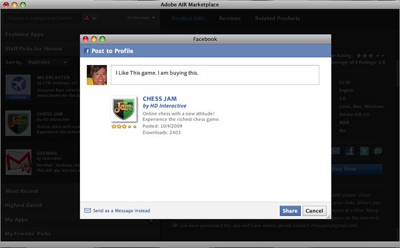This screenshot has width=400, height=248.
Task: Click the star rating under Chess Jam icon
Action: [x=124, y=126]
